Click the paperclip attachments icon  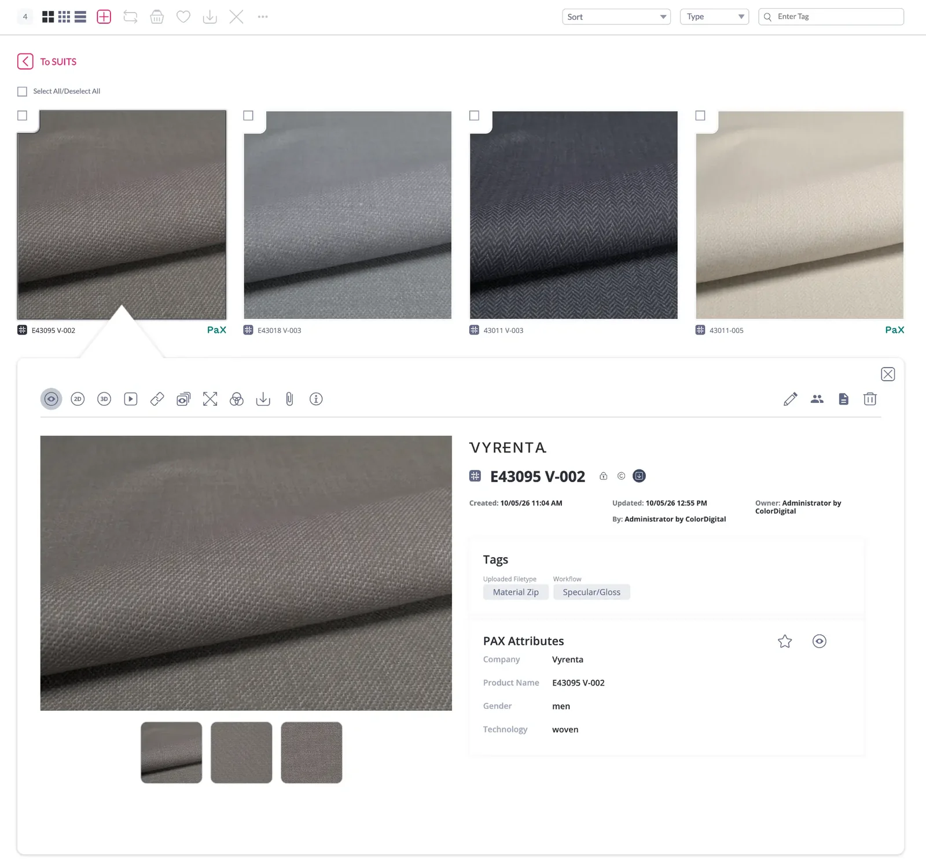coord(290,399)
